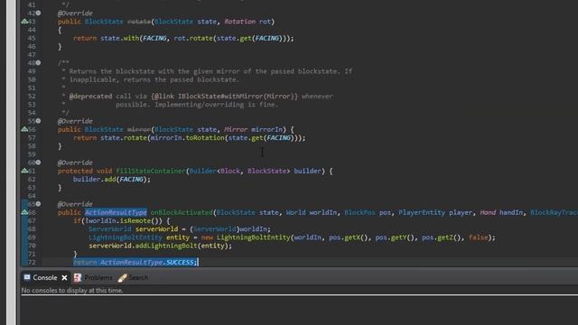Click the struck-through rotate method name on line 43
Screen dimensions: 578x325
click(139, 22)
